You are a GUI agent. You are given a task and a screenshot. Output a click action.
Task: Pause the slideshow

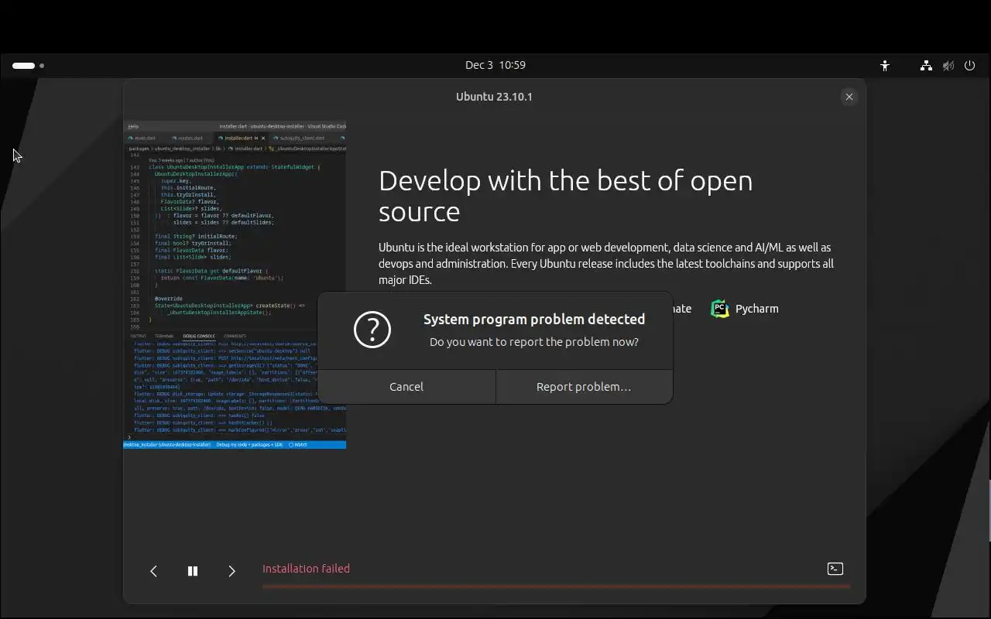click(x=193, y=571)
